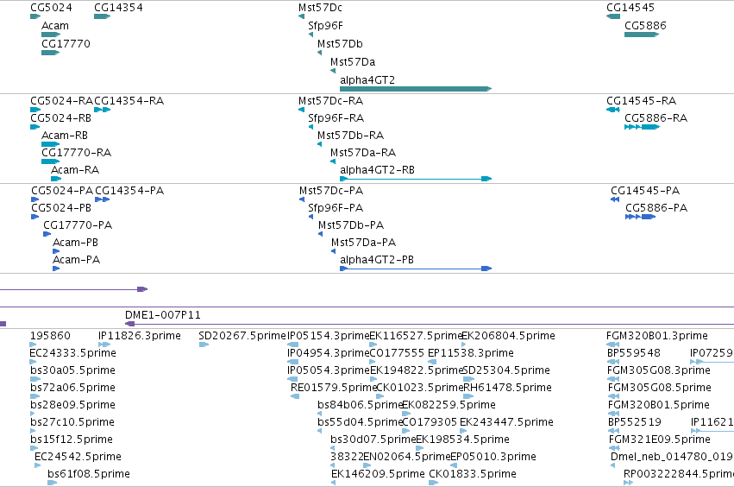Select the CG14545 gene label
This screenshot has width=734, height=487.
pyautogui.click(x=630, y=8)
